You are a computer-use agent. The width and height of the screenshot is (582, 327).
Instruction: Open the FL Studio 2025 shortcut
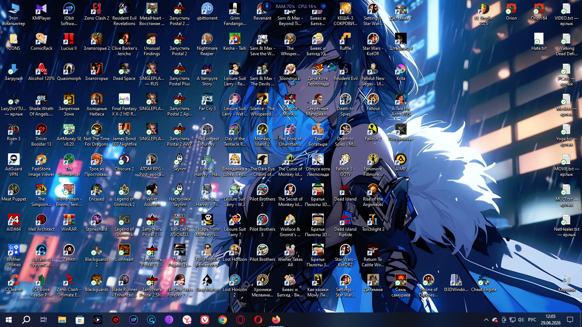pyautogui.click(x=483, y=15)
